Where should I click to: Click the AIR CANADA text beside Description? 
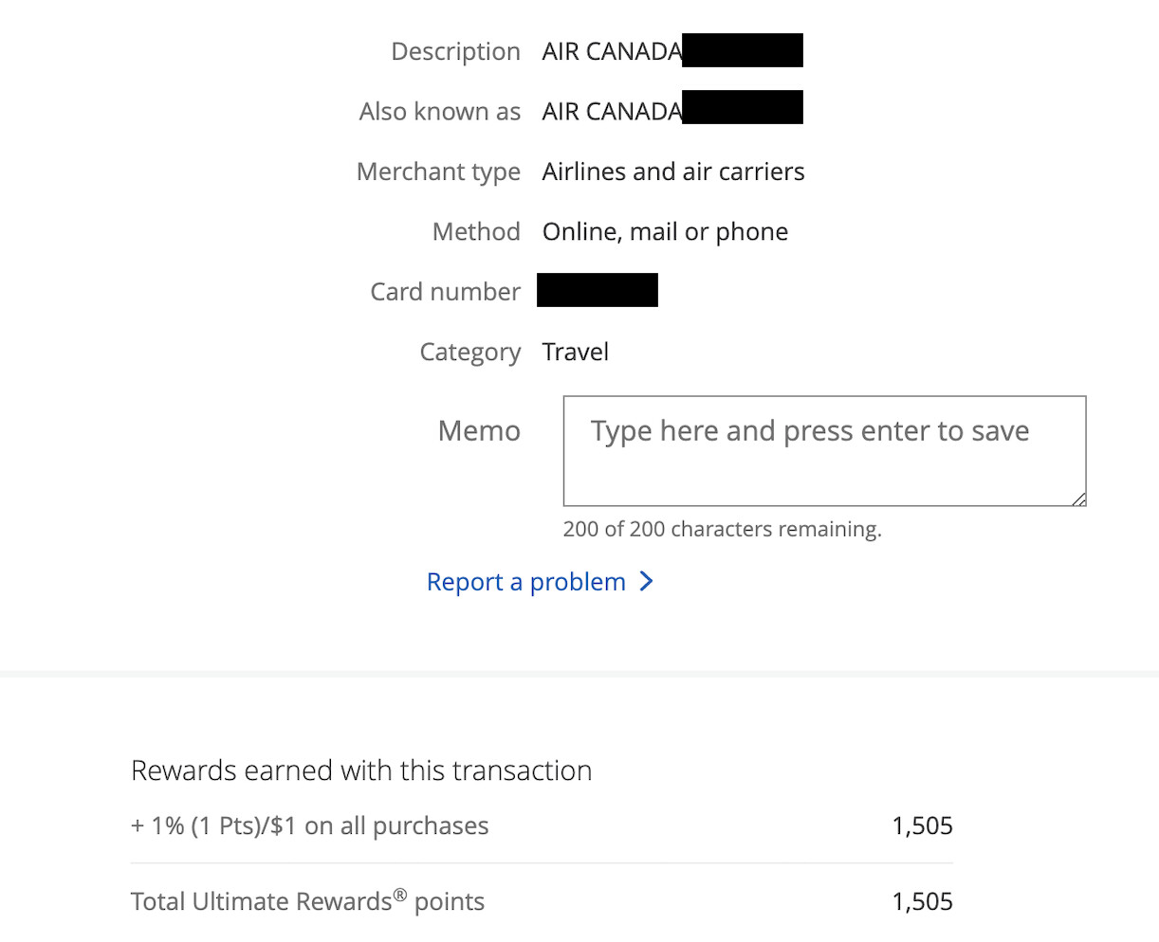point(612,51)
